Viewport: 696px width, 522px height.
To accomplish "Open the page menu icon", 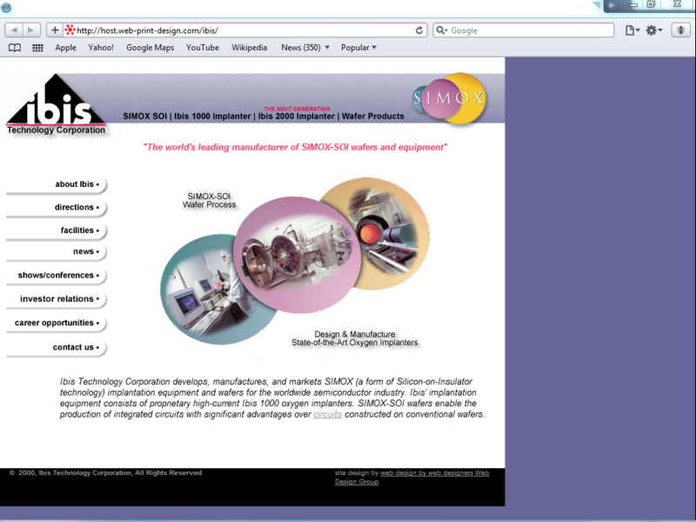I will 632,30.
